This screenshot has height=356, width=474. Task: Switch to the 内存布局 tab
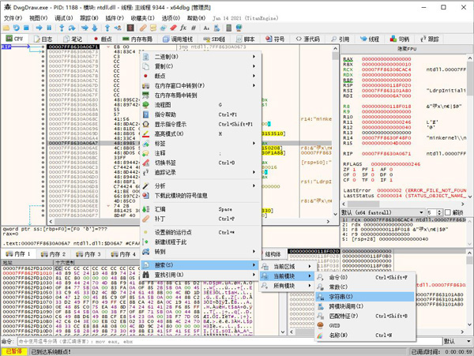point(137,39)
